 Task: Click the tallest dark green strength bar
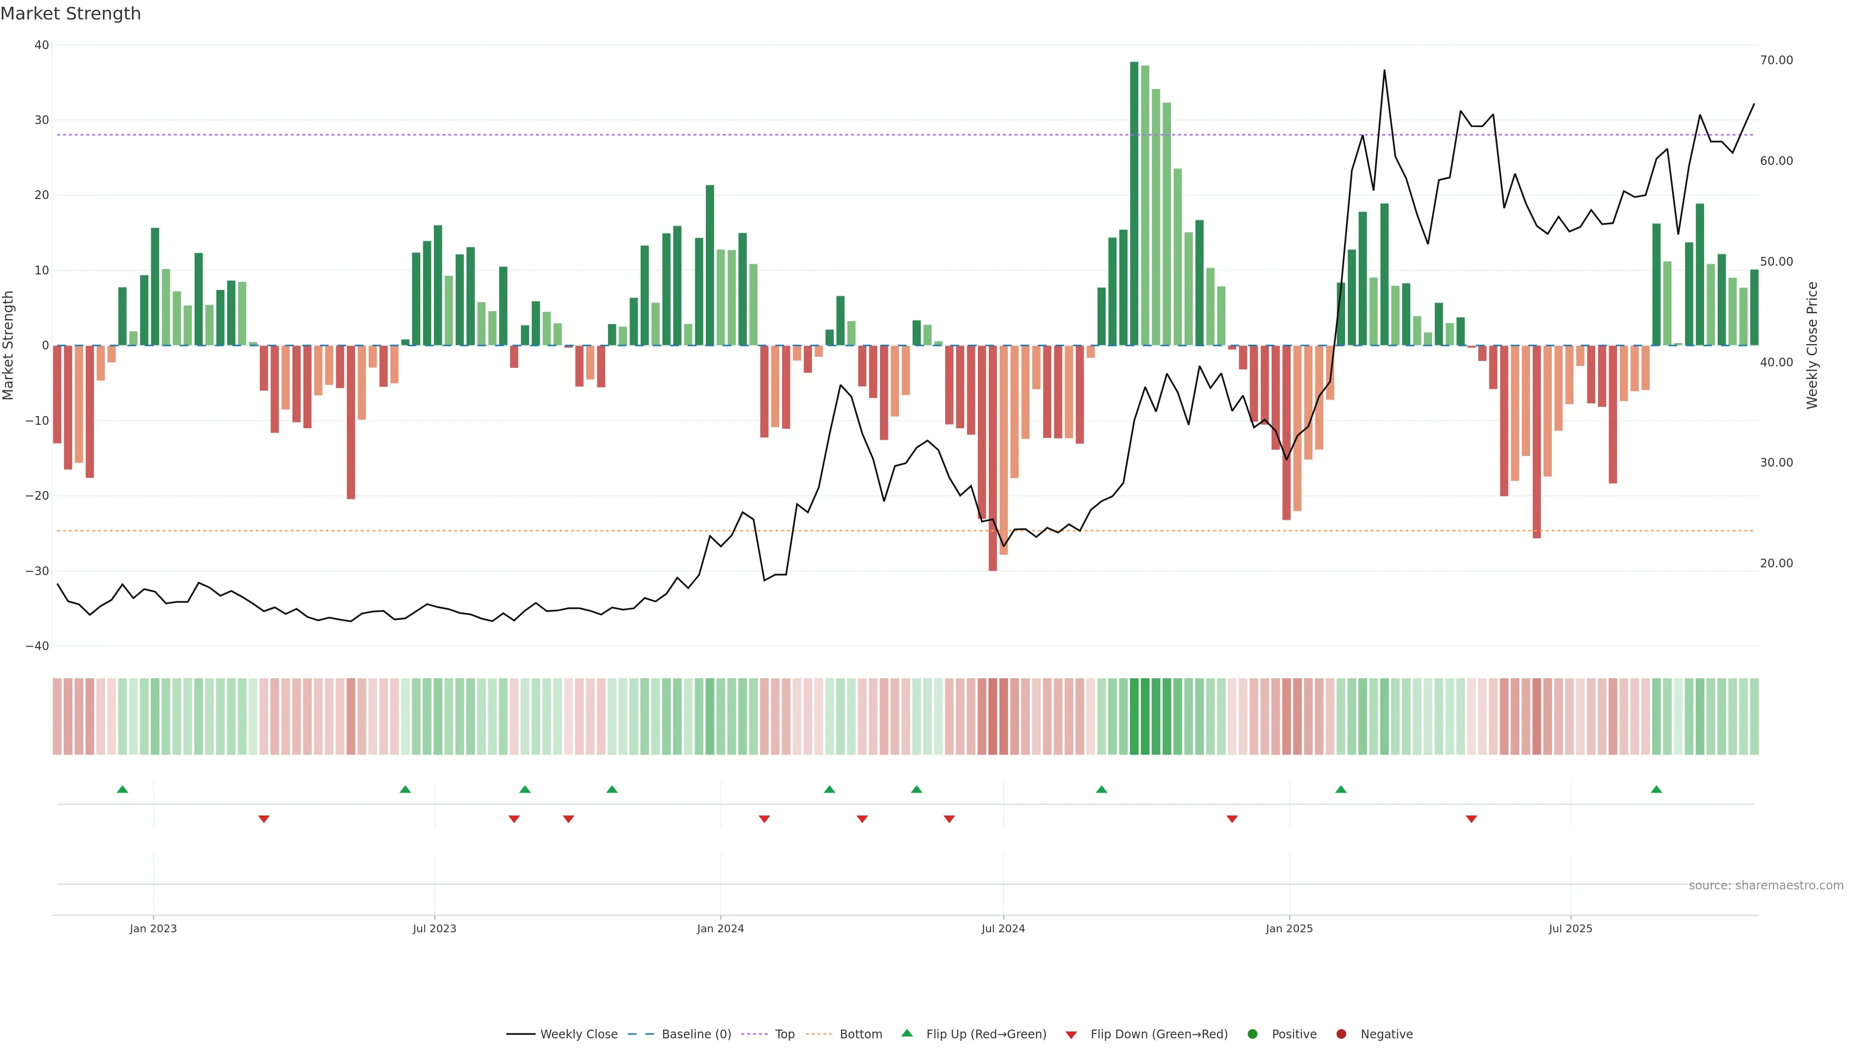pyautogui.click(x=1134, y=203)
